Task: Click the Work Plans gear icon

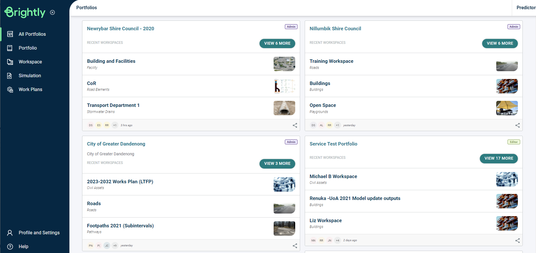Action: [x=10, y=90]
